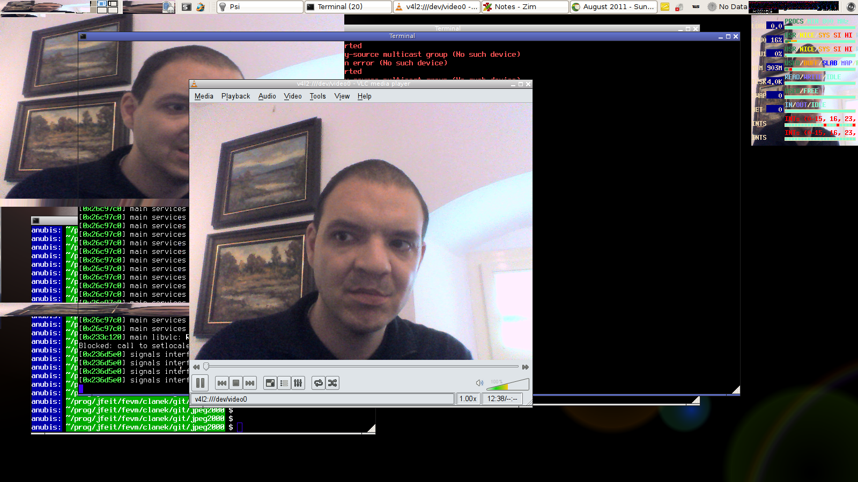Skip to next media in VLC
This screenshot has height=482, width=858.
click(x=249, y=383)
